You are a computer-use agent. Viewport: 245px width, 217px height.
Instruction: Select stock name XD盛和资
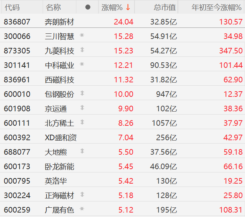point(61,138)
